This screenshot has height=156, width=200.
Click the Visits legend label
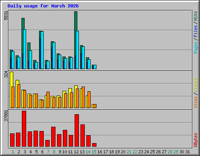point(196,85)
